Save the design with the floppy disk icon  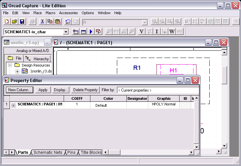22,22
